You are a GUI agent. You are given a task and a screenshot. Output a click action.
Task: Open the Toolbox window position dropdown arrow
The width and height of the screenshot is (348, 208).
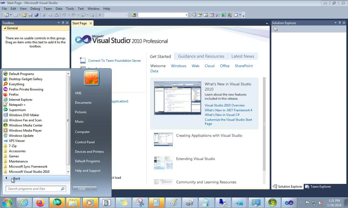(58, 23)
